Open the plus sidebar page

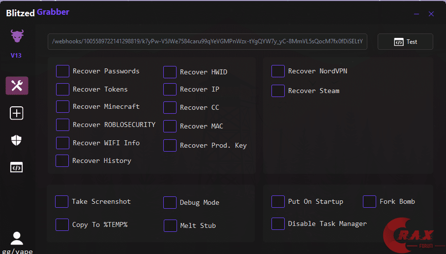tap(17, 113)
